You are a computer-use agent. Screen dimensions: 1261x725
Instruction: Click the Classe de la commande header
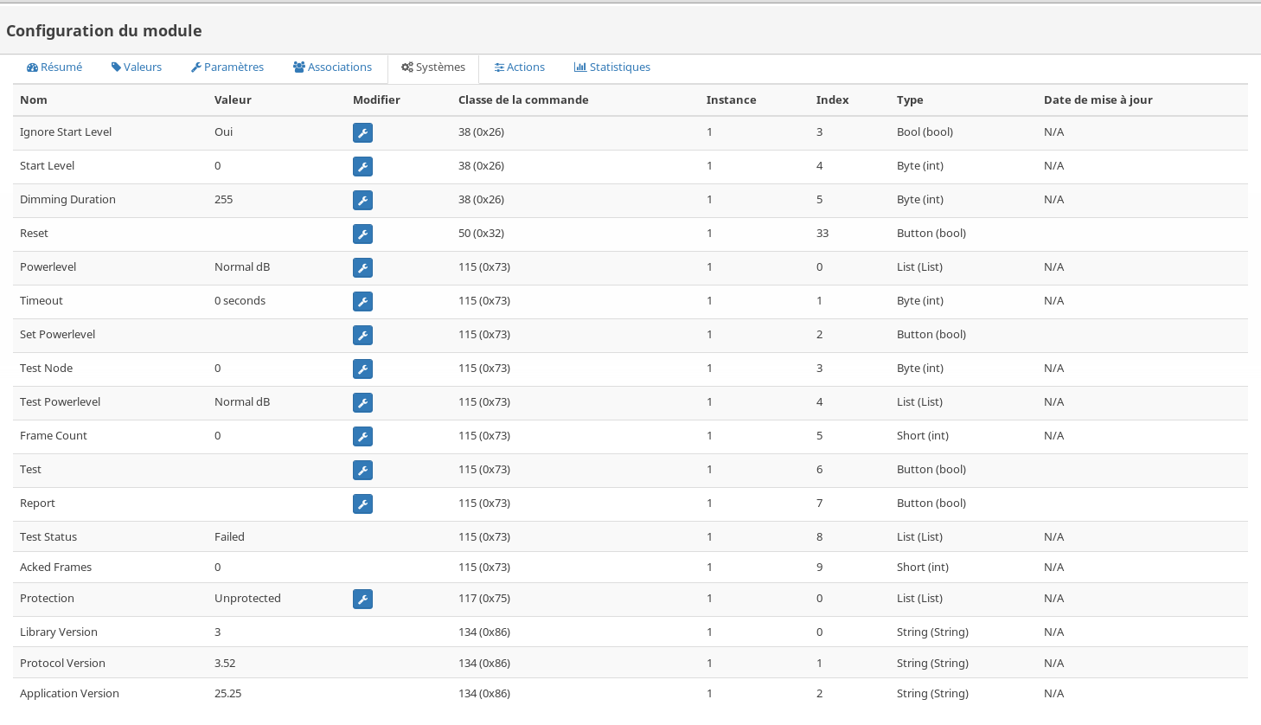point(523,100)
